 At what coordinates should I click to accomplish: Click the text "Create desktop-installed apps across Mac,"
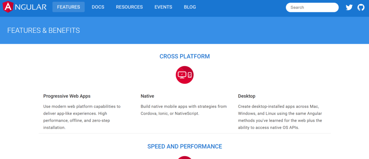tap(279, 106)
